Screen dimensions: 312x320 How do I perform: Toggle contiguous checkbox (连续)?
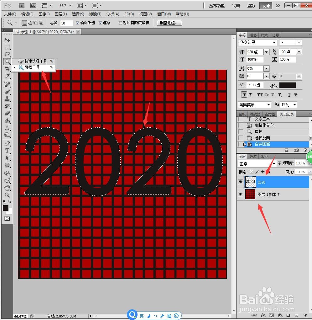pyautogui.click(x=100, y=23)
